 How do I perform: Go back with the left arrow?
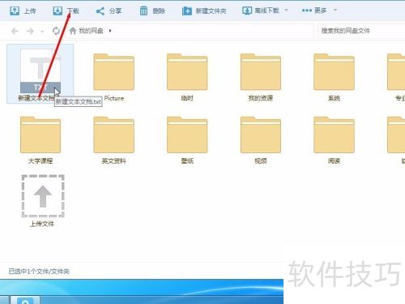click(15, 31)
